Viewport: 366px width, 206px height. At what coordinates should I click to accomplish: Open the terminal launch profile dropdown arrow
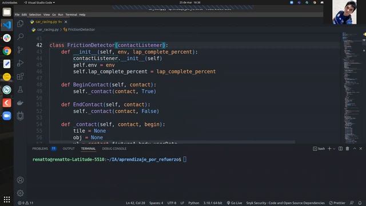click(x=334, y=149)
